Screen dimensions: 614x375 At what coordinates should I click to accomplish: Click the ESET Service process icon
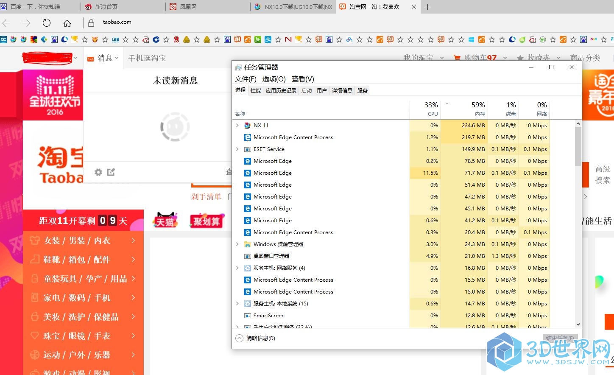tap(248, 149)
